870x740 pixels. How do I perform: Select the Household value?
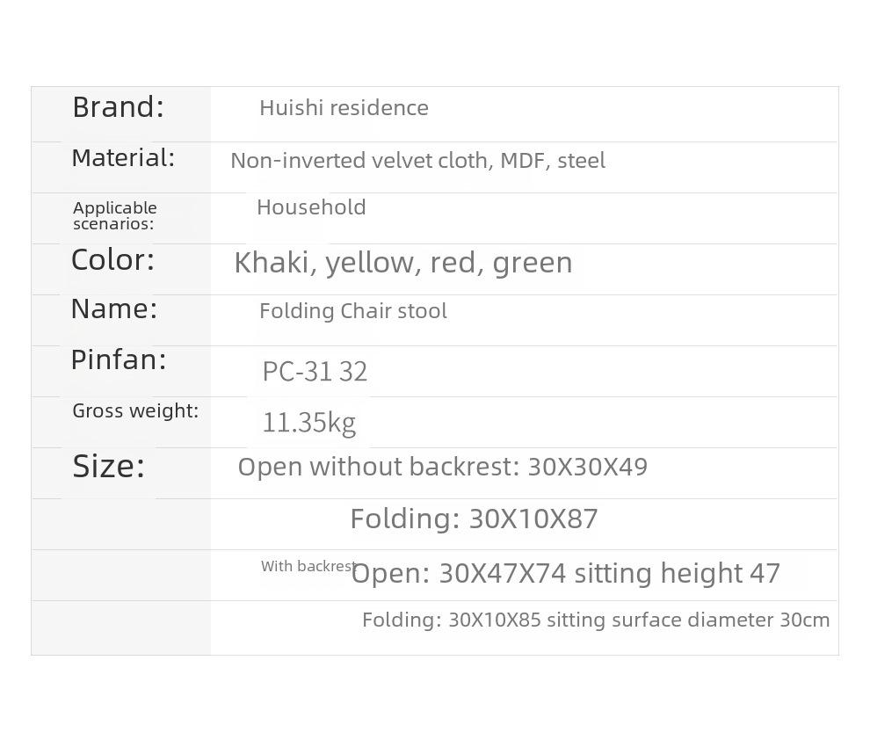(311, 207)
